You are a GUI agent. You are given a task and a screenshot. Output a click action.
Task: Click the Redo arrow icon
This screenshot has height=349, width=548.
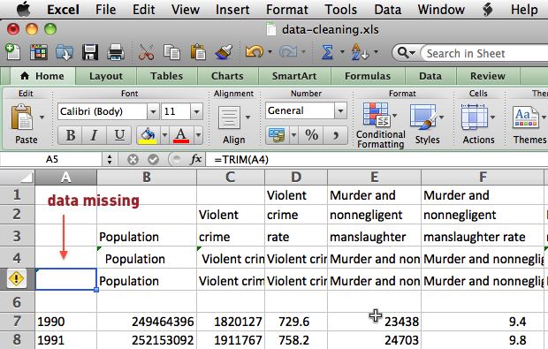point(288,52)
